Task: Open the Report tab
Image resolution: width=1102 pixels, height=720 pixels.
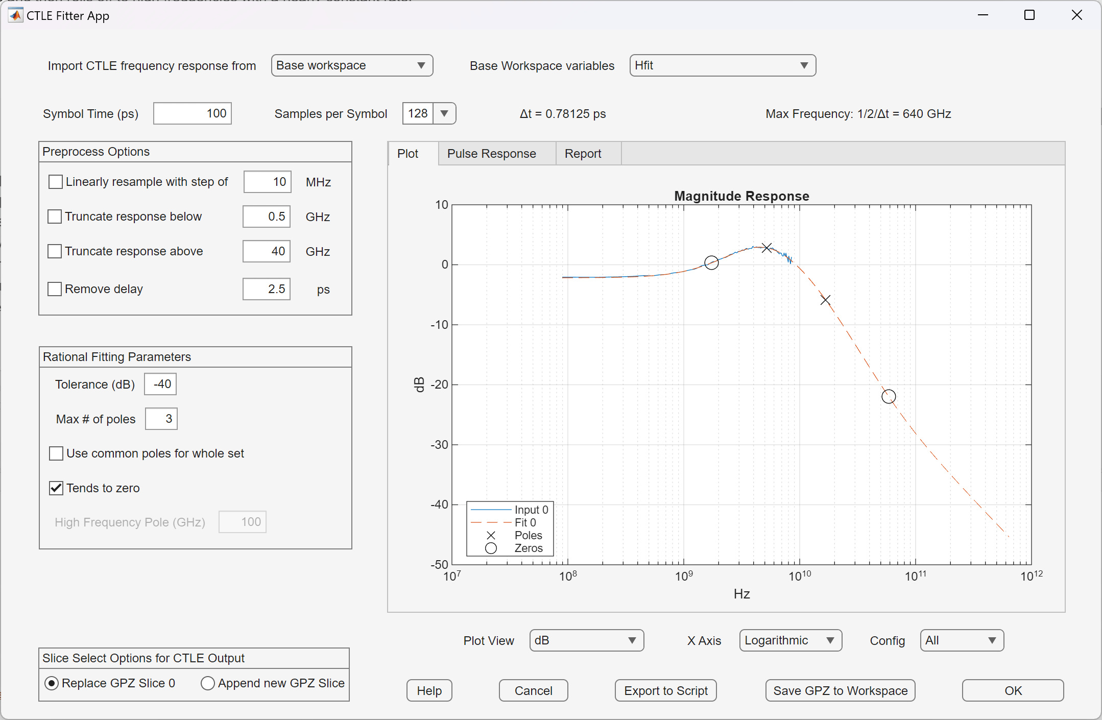Action: [x=583, y=154]
